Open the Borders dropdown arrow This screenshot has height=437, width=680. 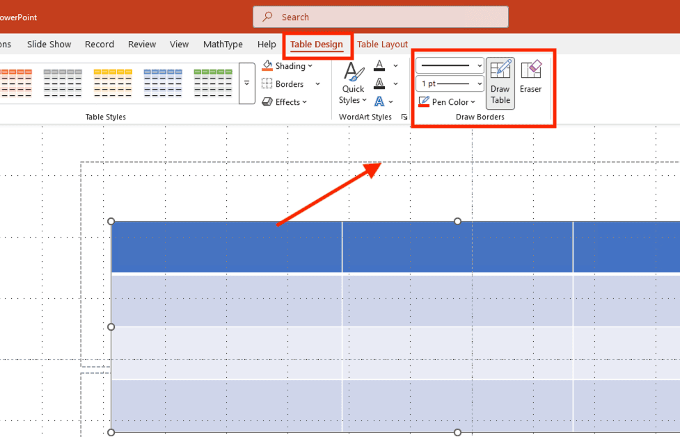tap(318, 83)
